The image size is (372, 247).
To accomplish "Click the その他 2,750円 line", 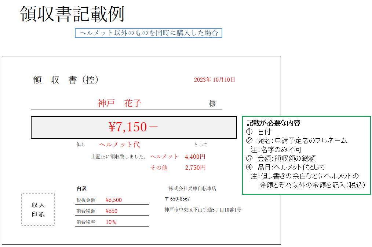I will coord(178,168).
